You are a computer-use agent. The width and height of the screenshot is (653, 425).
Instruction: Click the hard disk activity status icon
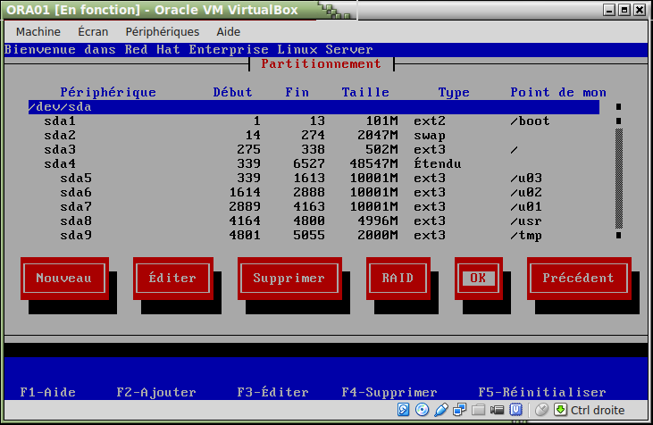click(403, 410)
